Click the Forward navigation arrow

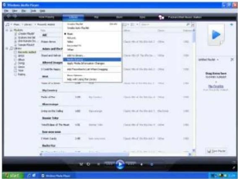(15, 16)
